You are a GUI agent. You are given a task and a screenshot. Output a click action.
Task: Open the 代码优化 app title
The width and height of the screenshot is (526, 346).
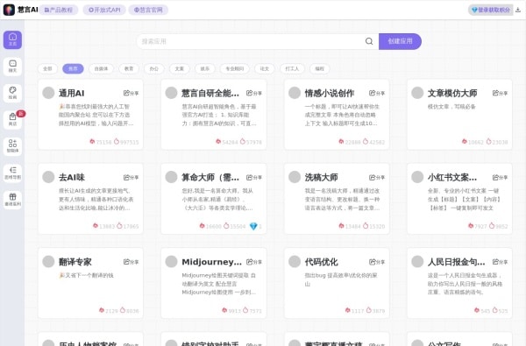tap(321, 262)
